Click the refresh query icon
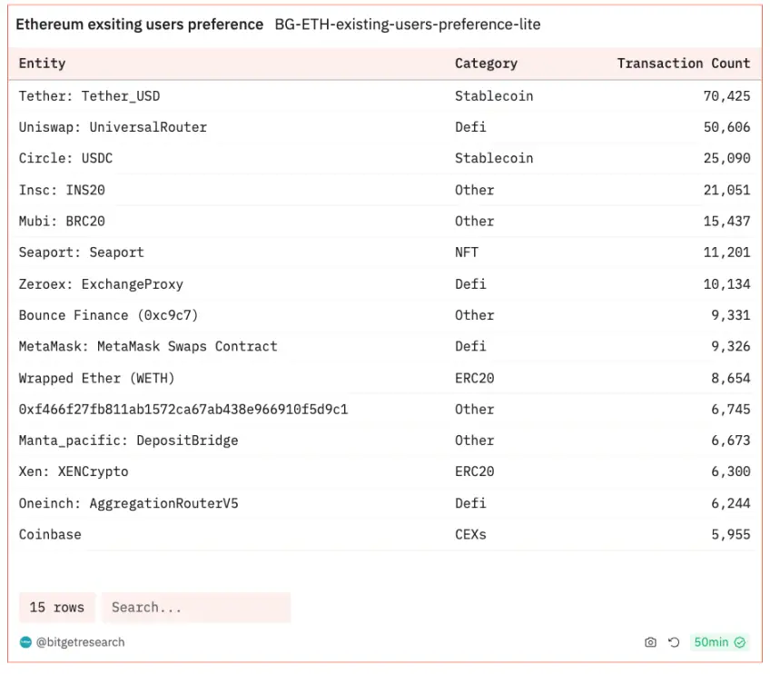This screenshot has height=674, width=770. coord(674,642)
